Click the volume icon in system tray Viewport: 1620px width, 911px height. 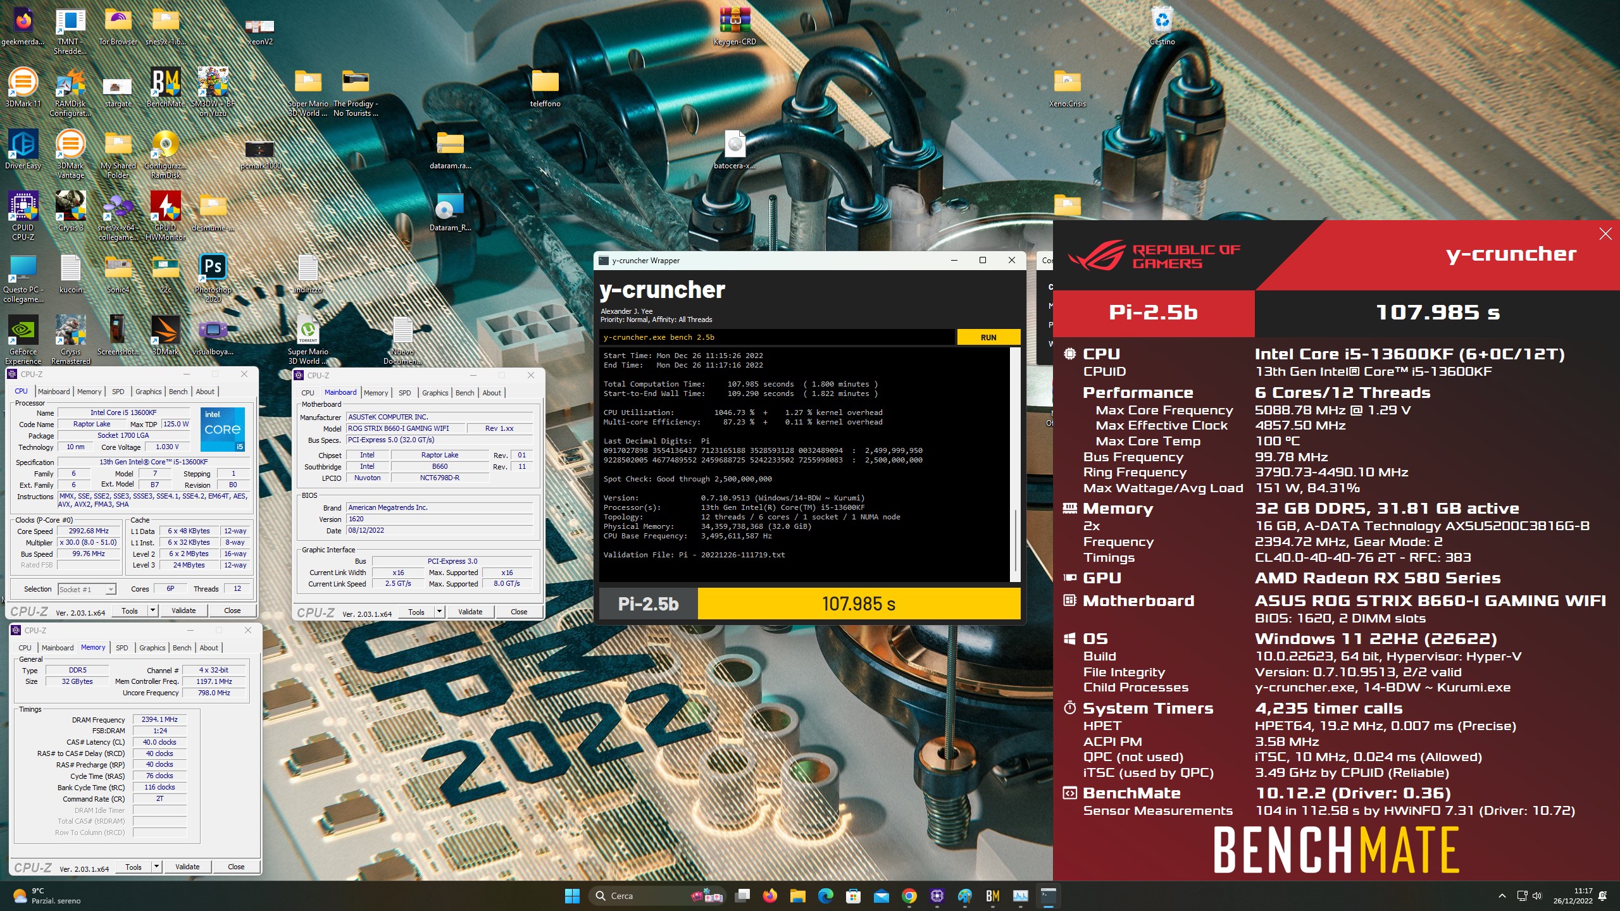click(1538, 896)
